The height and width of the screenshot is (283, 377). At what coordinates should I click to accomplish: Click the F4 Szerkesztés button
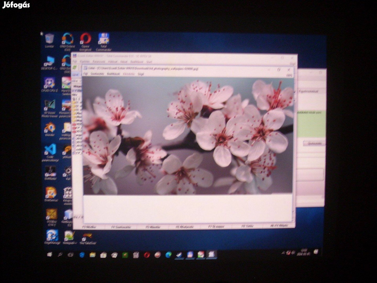[x=121, y=227]
